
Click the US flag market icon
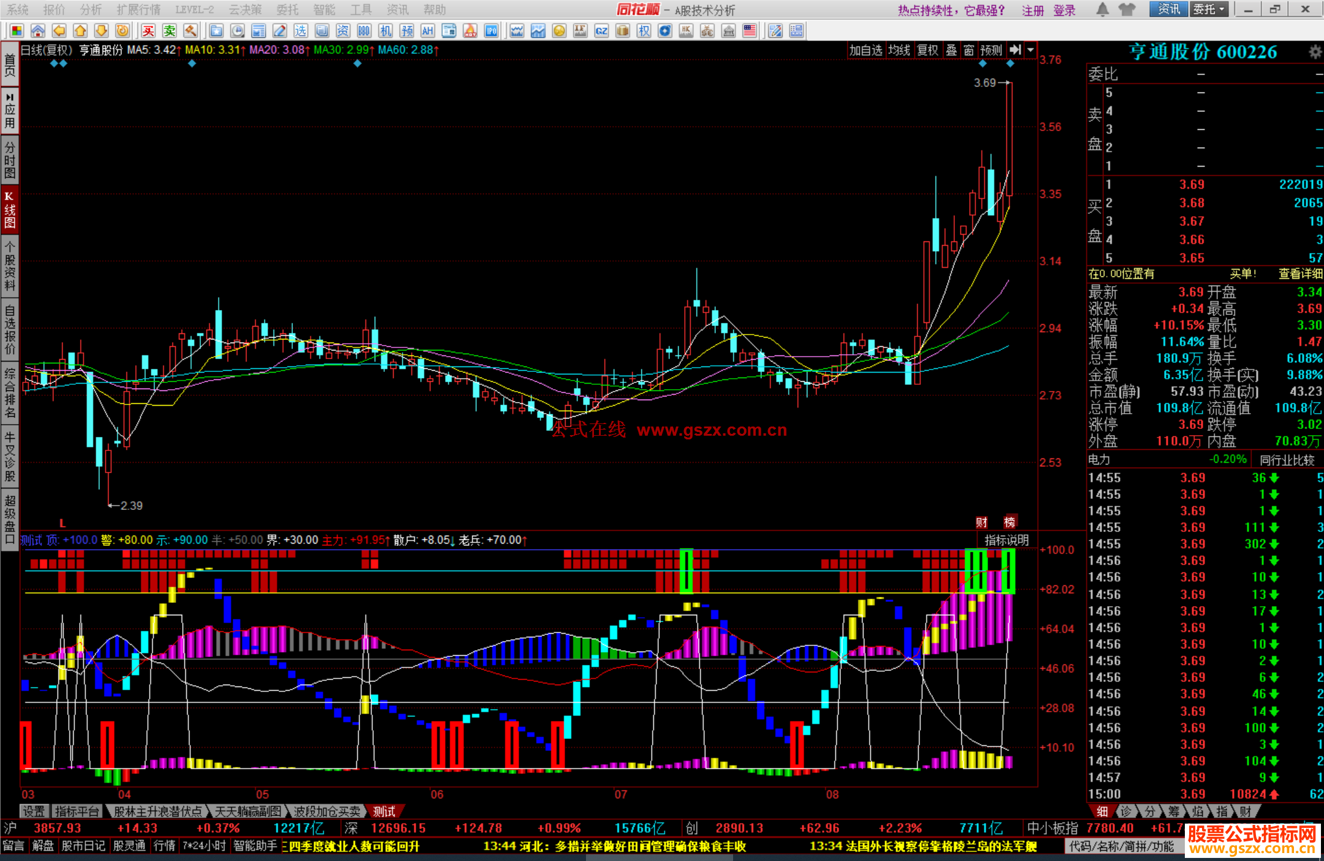[749, 31]
